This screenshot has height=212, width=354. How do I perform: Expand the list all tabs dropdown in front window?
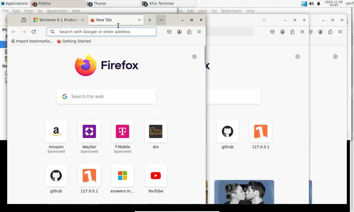click(x=161, y=20)
